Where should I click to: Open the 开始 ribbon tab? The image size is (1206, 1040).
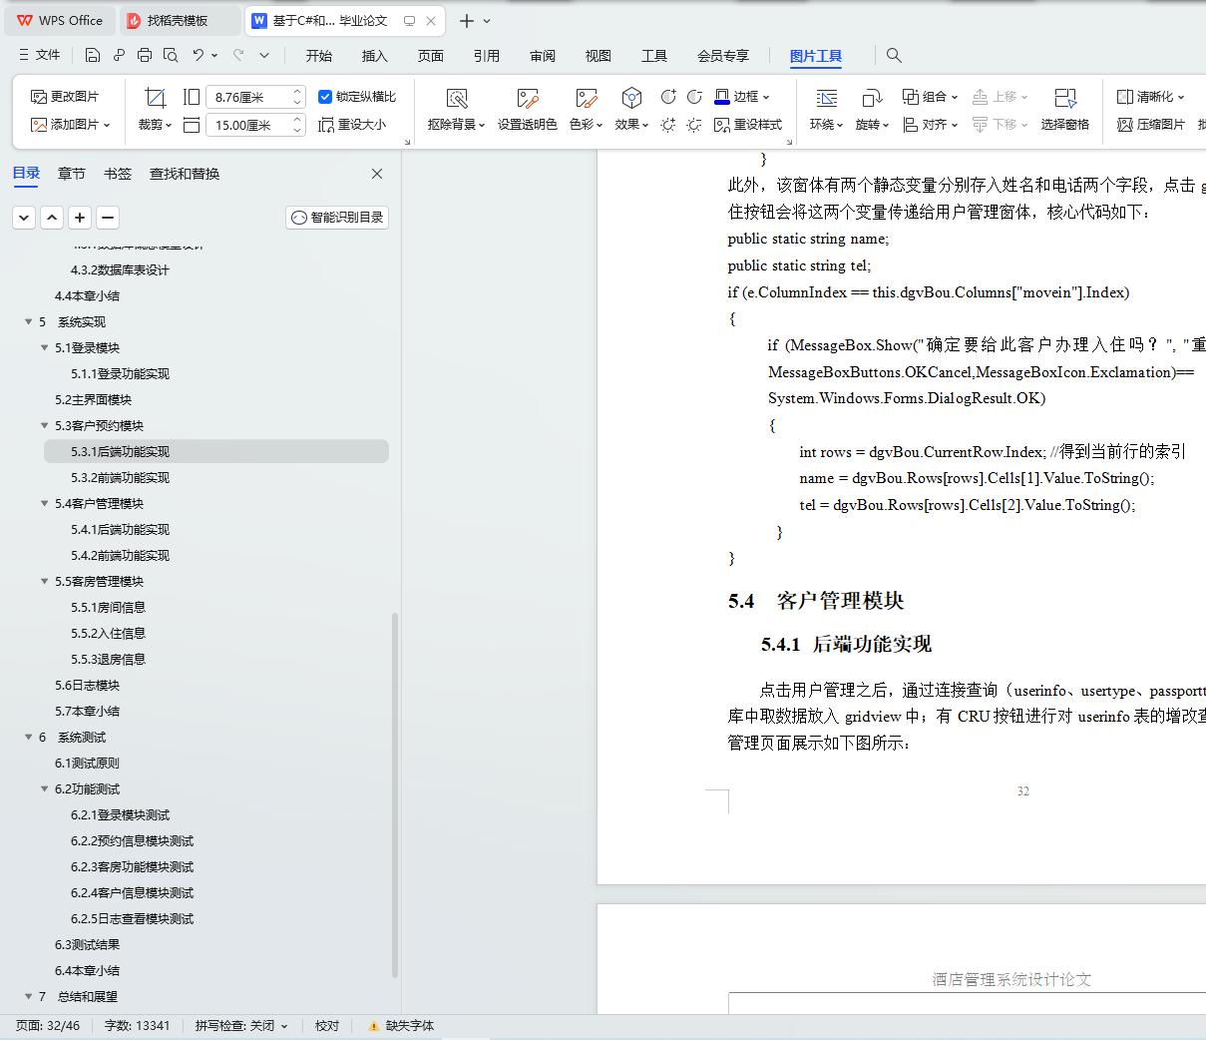(319, 56)
